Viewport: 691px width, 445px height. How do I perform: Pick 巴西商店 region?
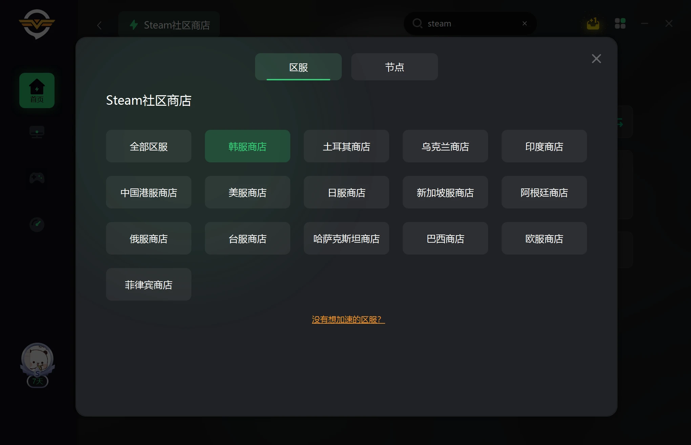(x=445, y=238)
